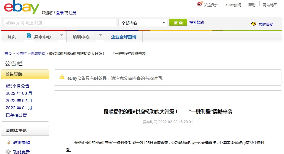Open the 网站地图 link

coord(270,5)
